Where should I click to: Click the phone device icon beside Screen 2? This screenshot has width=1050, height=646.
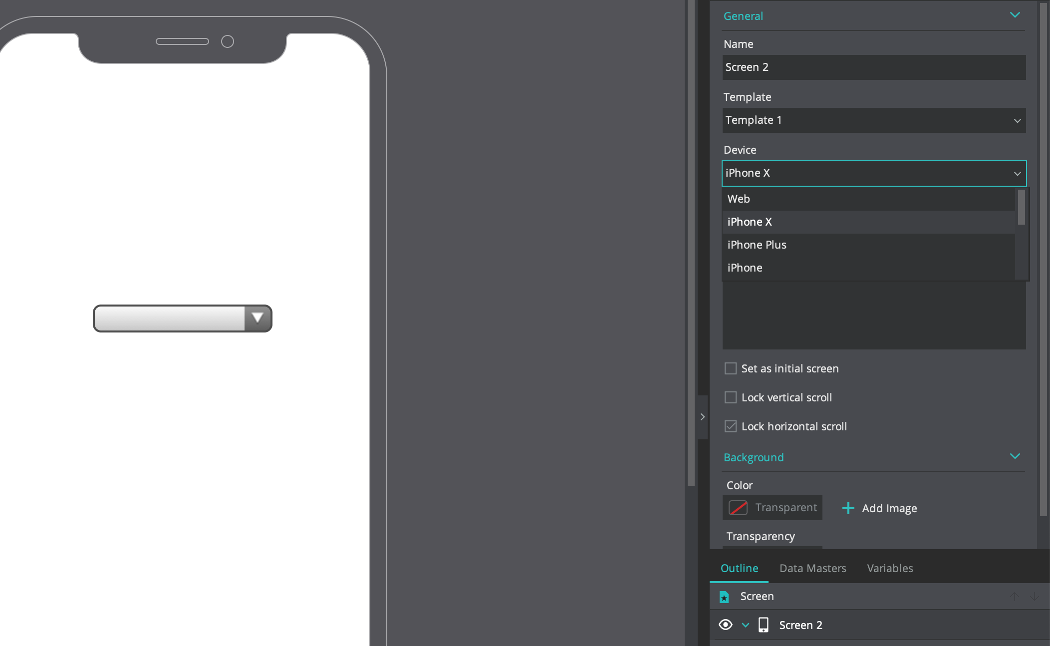point(763,625)
